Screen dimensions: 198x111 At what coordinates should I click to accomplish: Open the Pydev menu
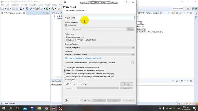coord(54,5)
